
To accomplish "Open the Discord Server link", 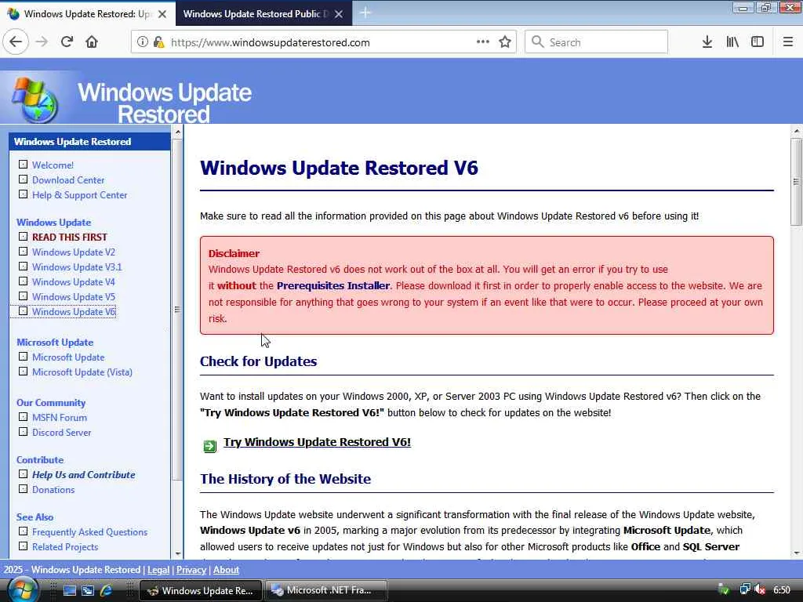I will [61, 432].
